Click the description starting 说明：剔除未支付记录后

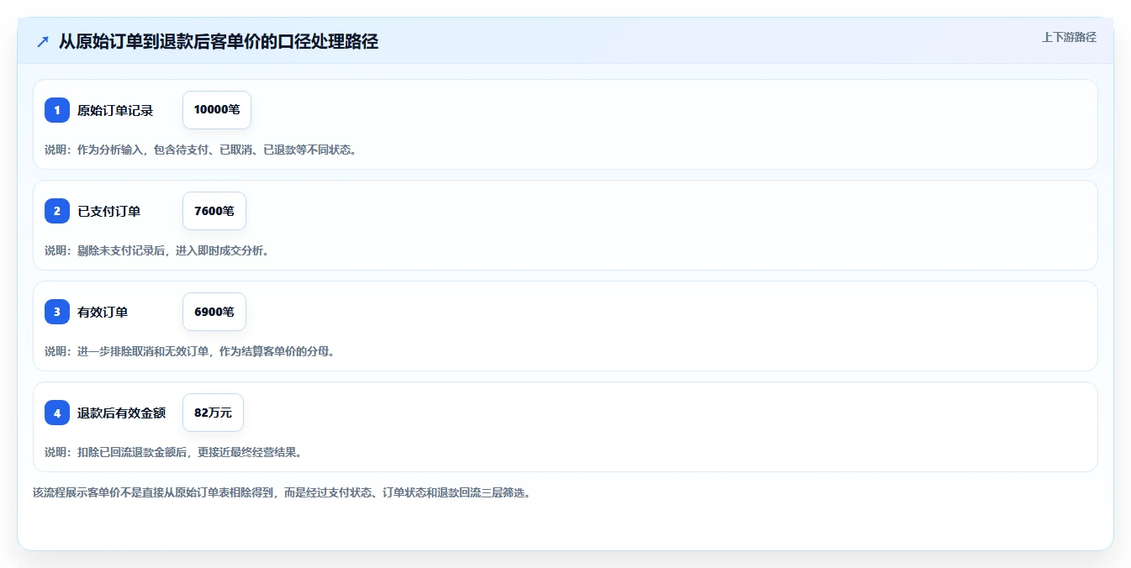point(156,250)
